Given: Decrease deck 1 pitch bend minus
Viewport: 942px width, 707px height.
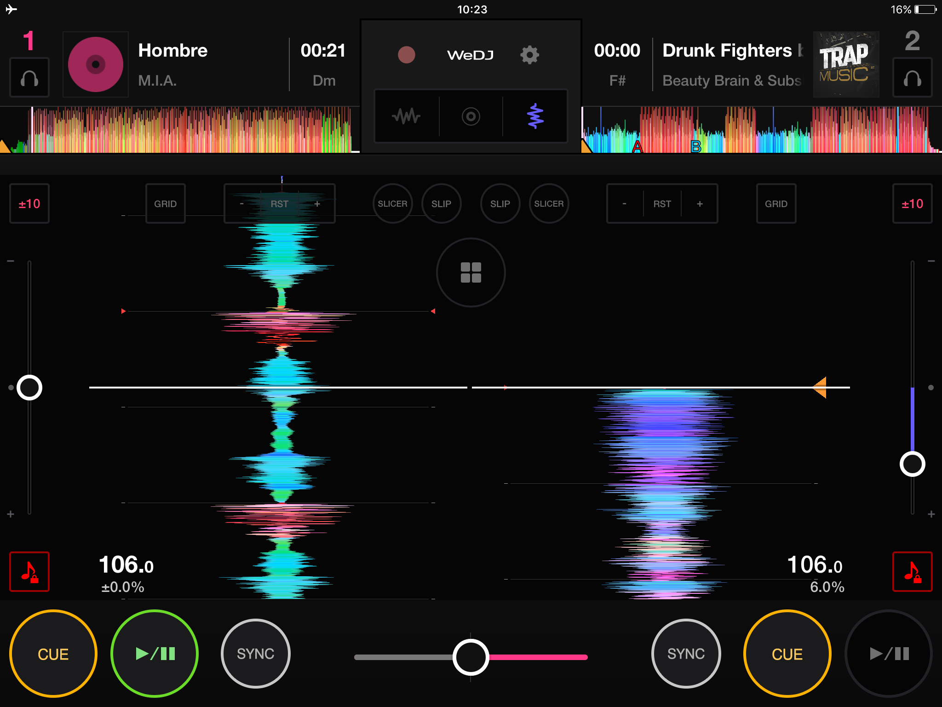Looking at the screenshot, I should click(x=242, y=203).
